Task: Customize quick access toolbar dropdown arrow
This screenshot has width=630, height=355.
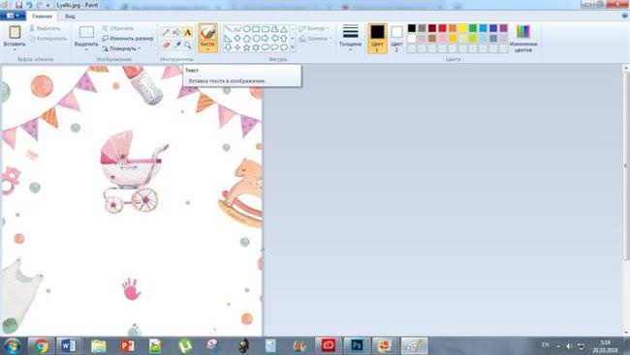Action: pos(48,5)
